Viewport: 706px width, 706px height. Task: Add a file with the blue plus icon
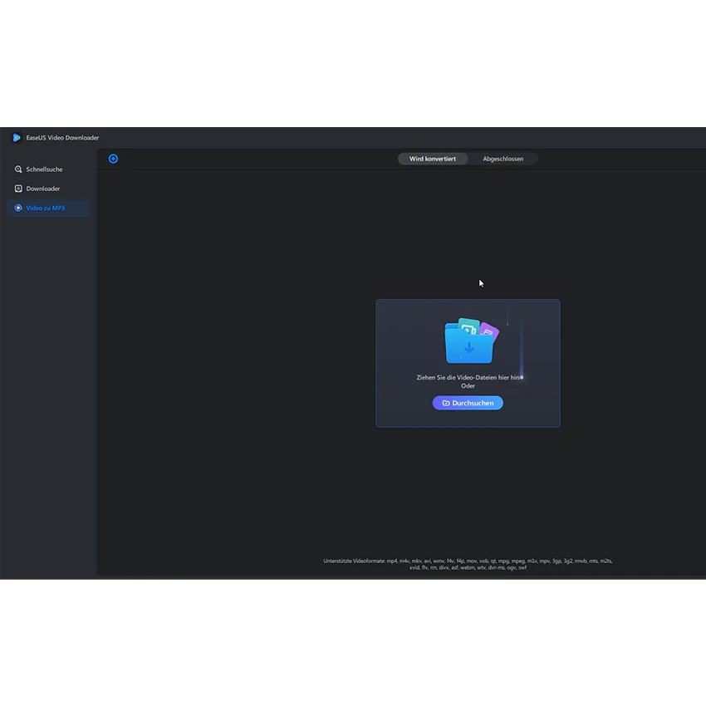point(114,159)
